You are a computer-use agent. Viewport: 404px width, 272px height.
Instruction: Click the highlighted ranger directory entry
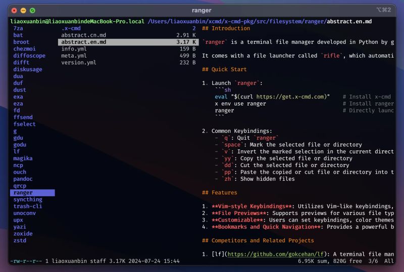pyautogui.click(x=32, y=193)
